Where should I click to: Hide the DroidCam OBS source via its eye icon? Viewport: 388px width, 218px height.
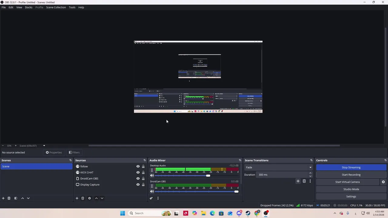point(138,179)
